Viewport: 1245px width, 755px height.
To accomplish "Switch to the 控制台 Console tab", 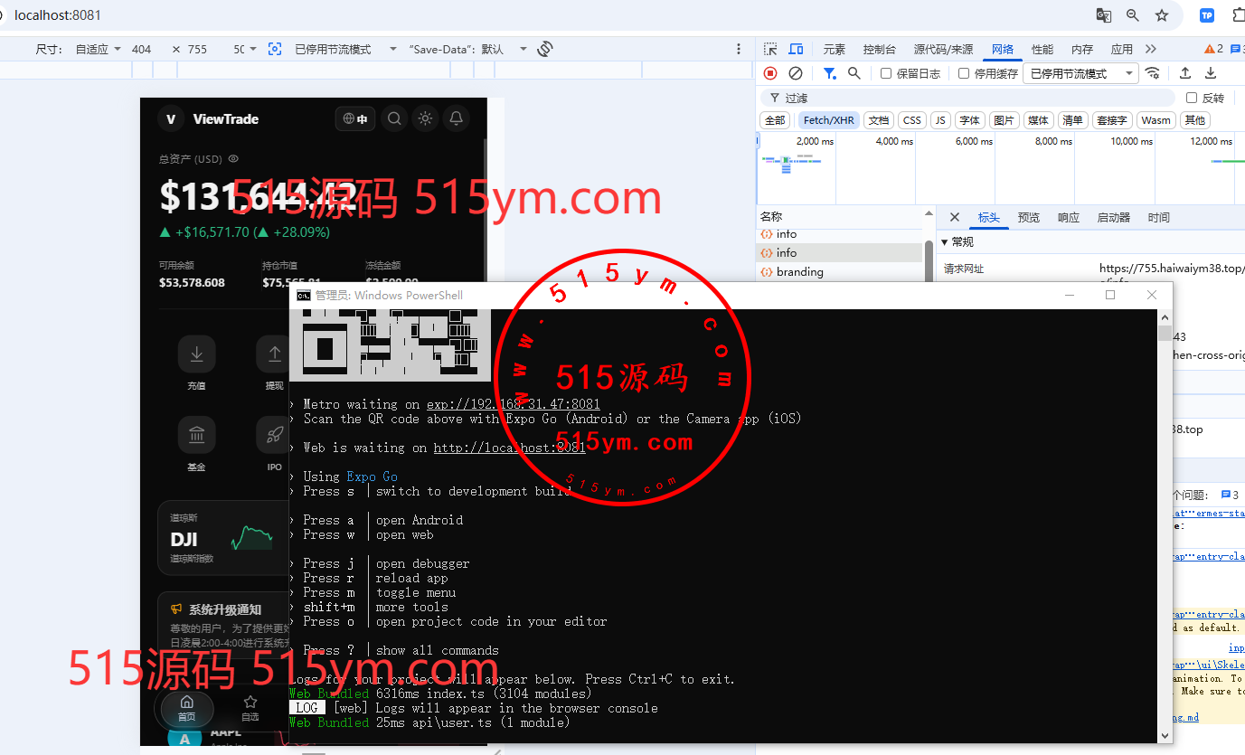I will (880, 49).
